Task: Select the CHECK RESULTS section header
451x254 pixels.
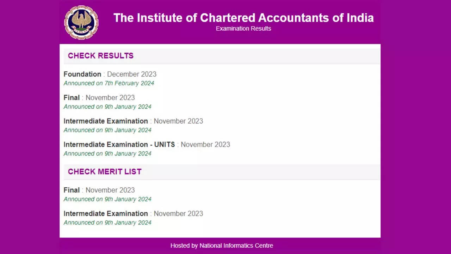Action: 101,56
